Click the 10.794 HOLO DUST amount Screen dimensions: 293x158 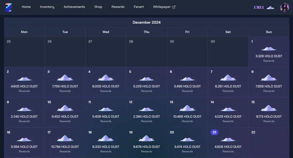click(x=65, y=147)
